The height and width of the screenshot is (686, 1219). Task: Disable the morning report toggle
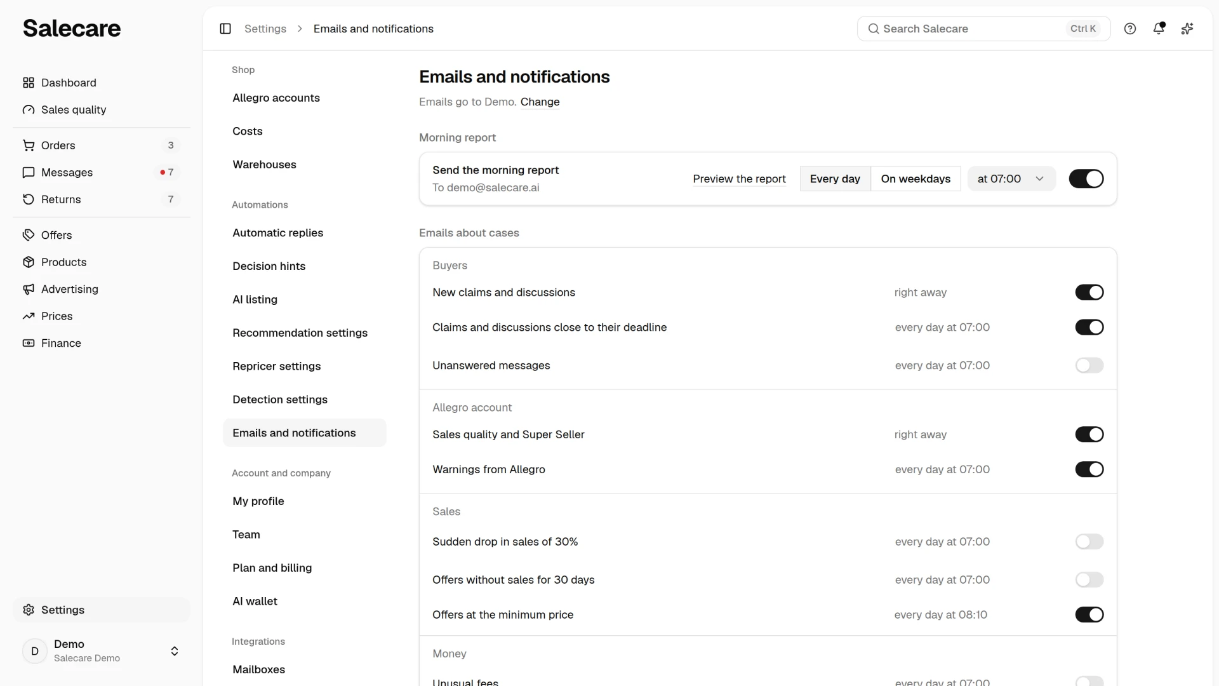(x=1086, y=178)
